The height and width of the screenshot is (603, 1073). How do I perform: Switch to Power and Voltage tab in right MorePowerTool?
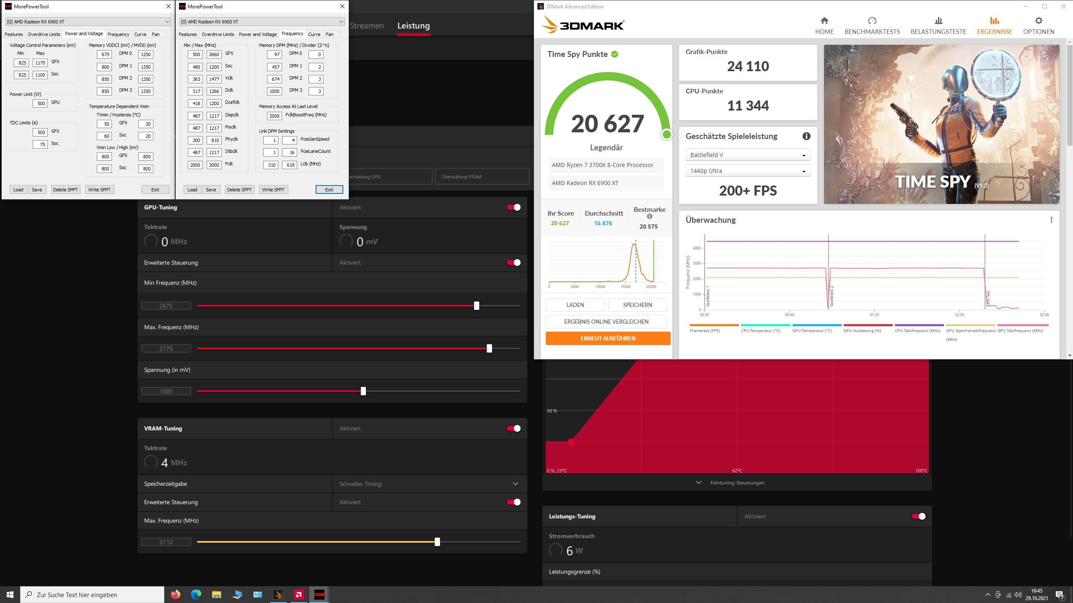258,34
